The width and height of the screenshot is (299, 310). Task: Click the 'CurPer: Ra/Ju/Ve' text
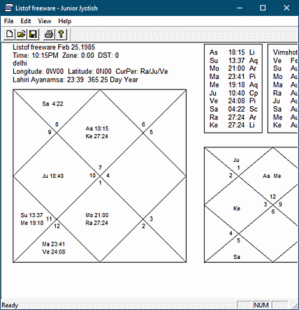coord(142,72)
